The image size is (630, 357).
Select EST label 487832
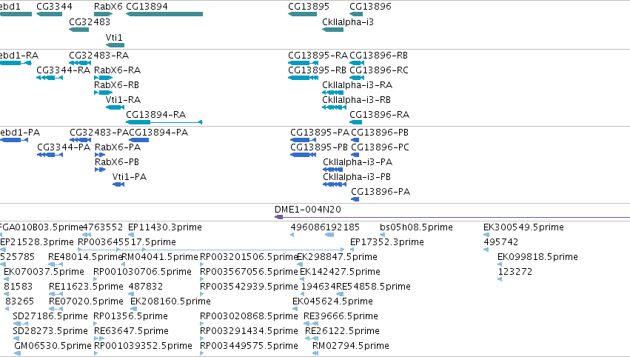(145, 287)
